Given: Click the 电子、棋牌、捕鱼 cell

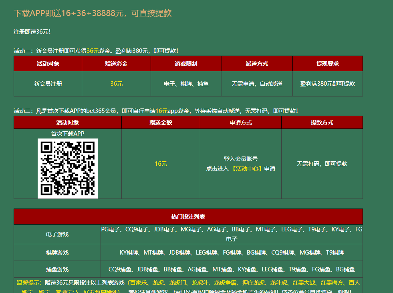Looking at the screenshot, I should (x=186, y=84).
